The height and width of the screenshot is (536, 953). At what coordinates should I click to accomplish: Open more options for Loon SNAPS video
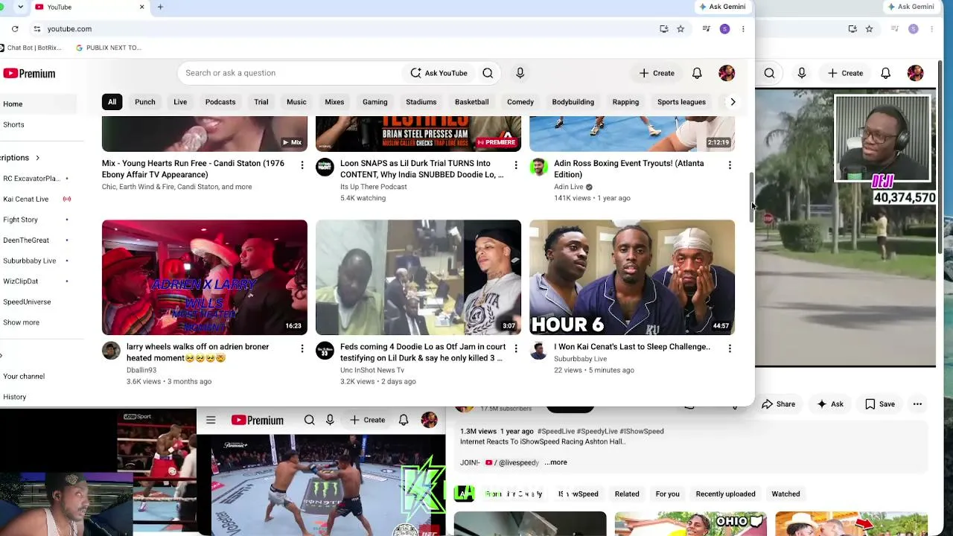pyautogui.click(x=515, y=165)
